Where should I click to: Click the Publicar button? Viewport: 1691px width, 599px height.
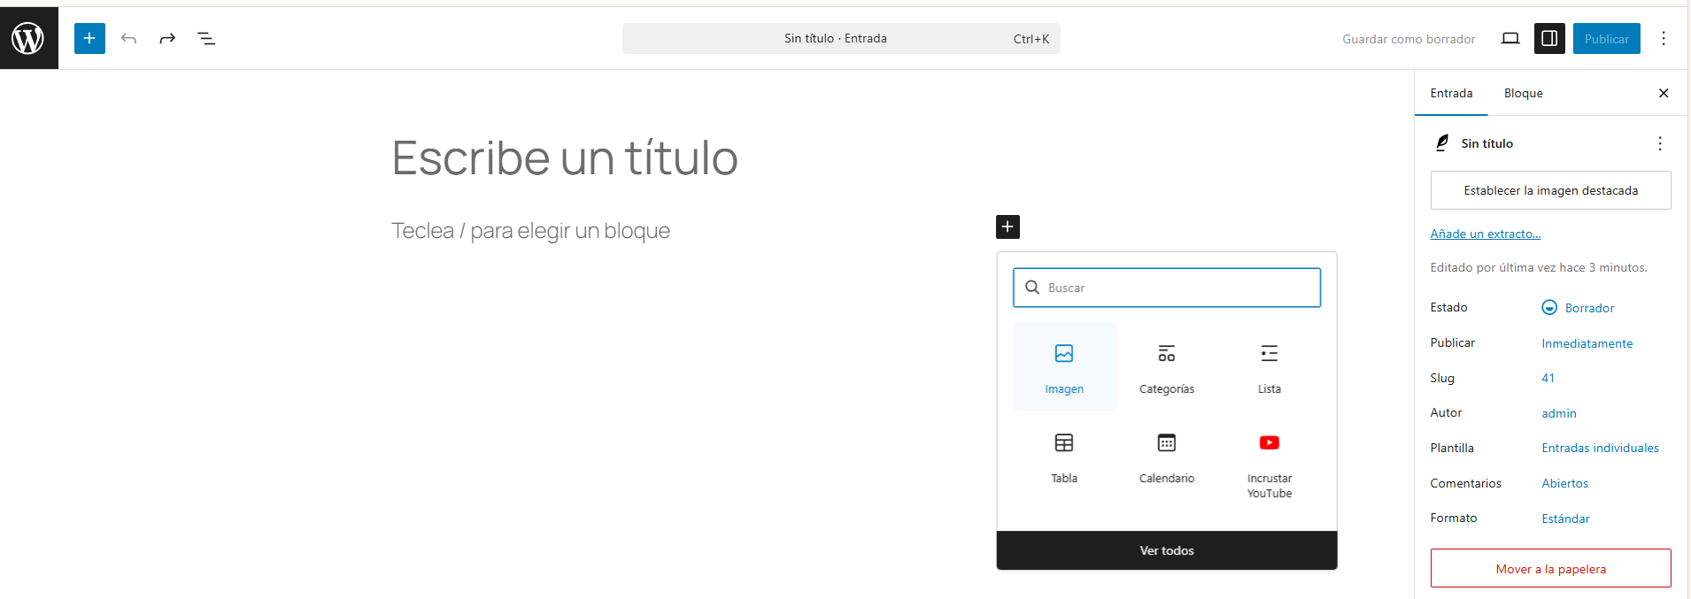(1606, 38)
